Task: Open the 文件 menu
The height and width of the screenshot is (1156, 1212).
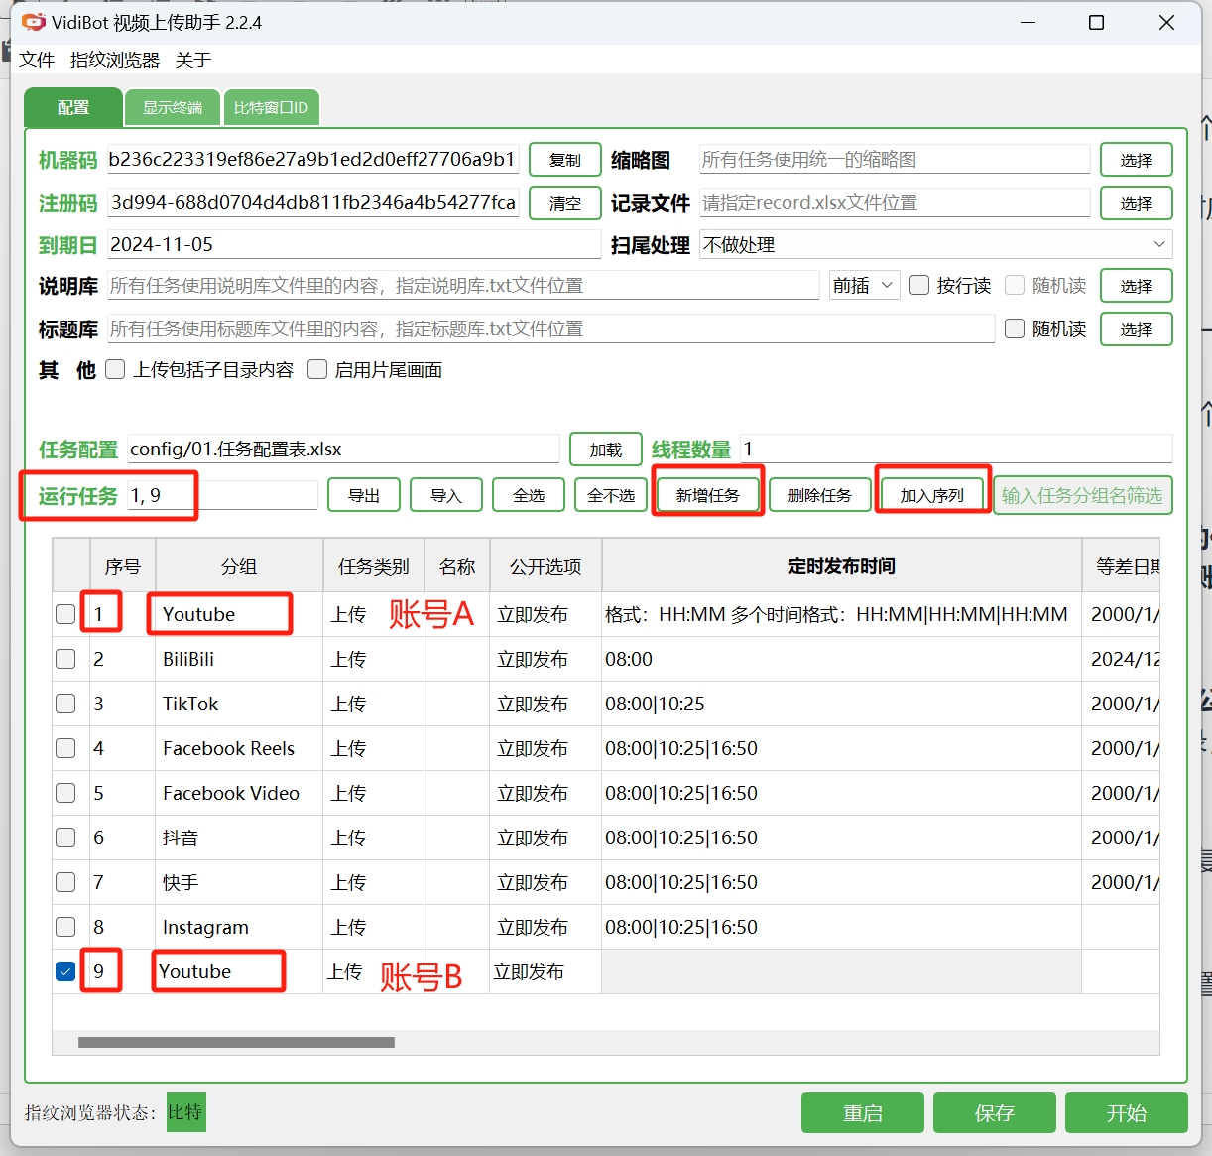Action: (x=37, y=61)
